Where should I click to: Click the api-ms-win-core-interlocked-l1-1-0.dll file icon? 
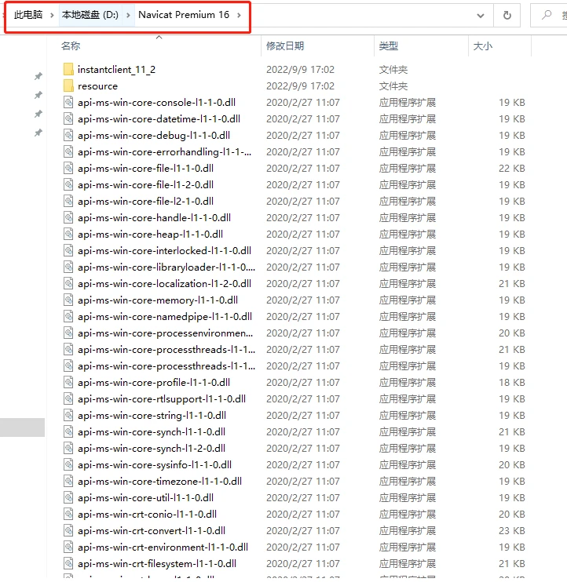pyautogui.click(x=68, y=250)
